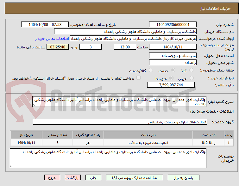Select the خدمت radio button
Screen dimensions: 239x186
pyautogui.click(x=173, y=70)
